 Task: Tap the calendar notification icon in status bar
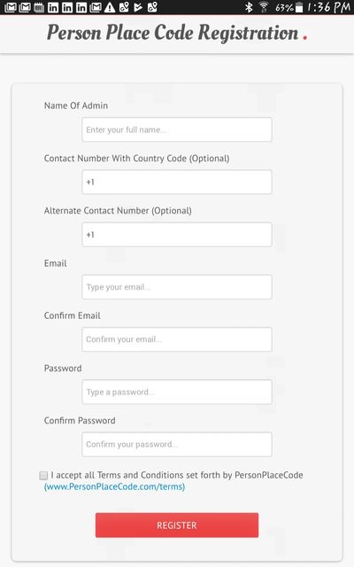(x=39, y=7)
